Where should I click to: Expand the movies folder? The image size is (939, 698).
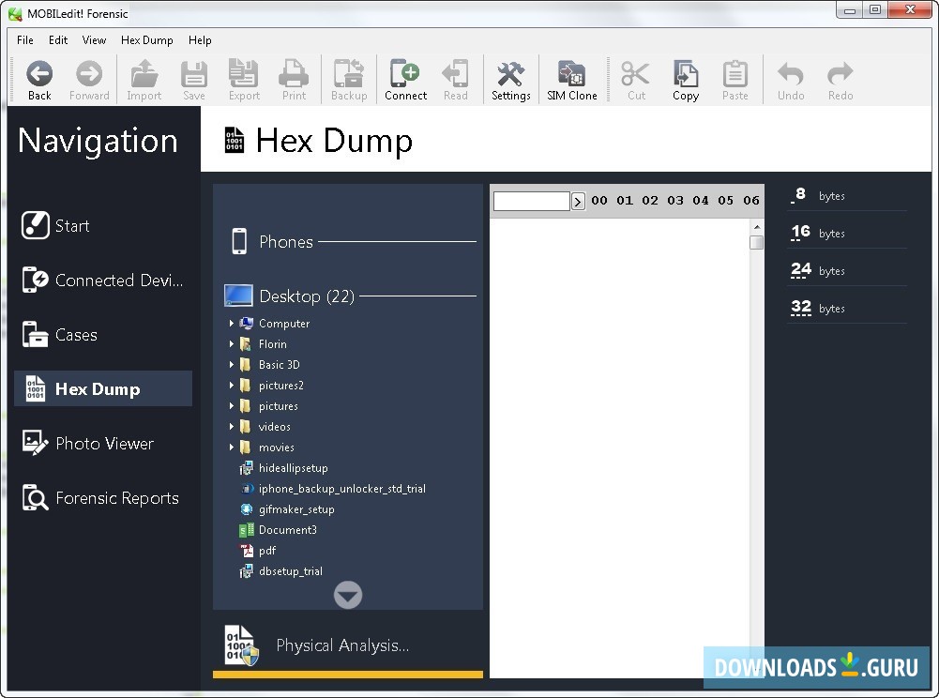(231, 447)
